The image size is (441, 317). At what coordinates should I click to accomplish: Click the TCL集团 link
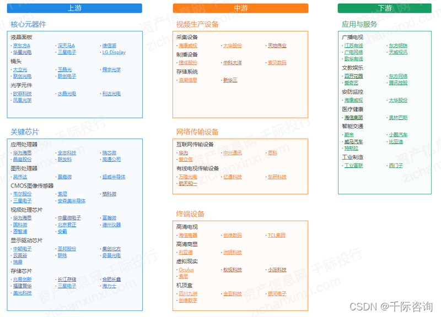pyautogui.click(x=277, y=236)
